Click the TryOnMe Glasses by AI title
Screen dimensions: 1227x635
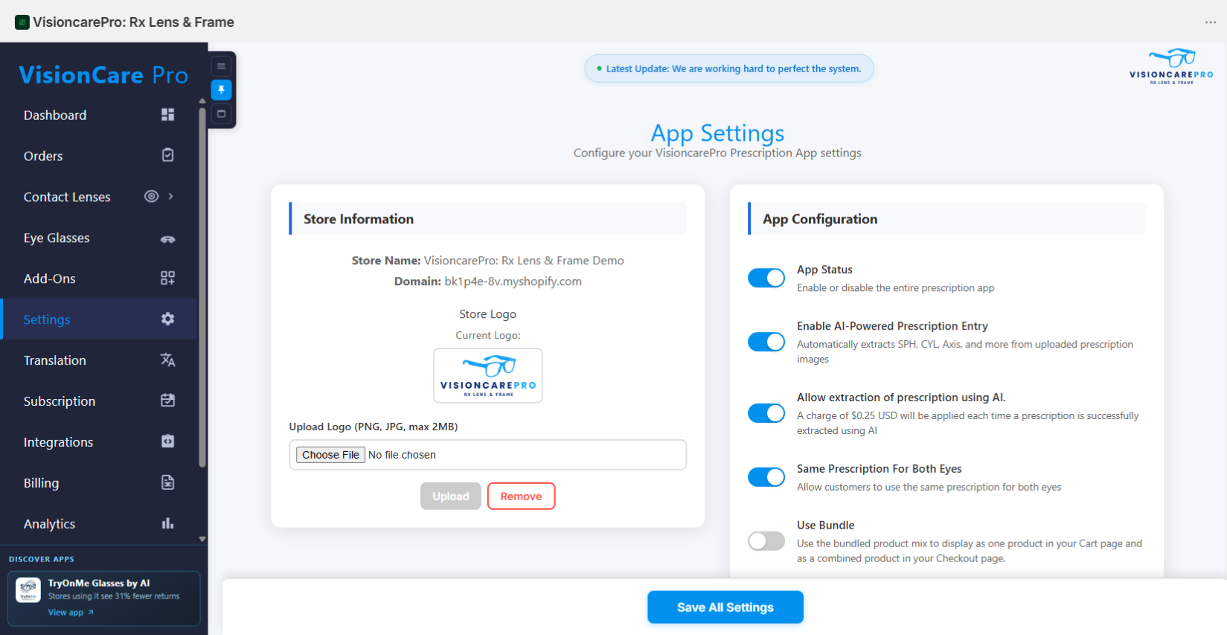pyautogui.click(x=99, y=583)
